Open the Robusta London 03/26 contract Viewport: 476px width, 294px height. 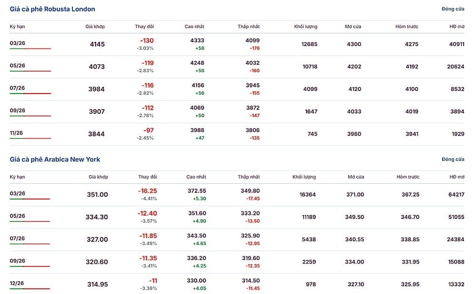(17, 43)
